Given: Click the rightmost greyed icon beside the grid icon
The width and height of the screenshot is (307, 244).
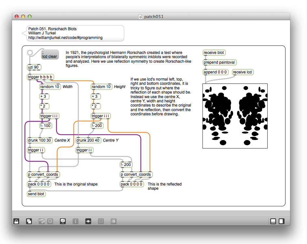Looking at the screenshot, I should pos(113,221).
